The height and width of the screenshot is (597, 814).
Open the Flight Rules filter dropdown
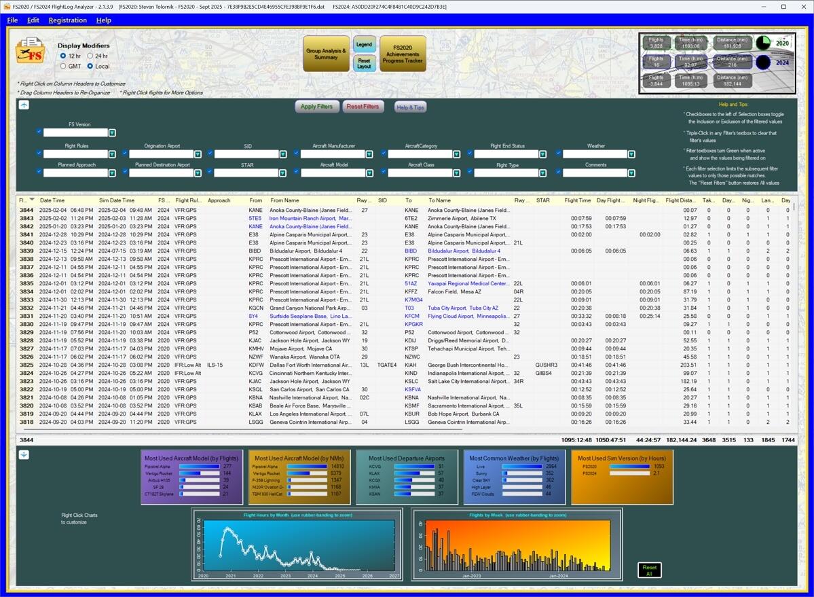(x=112, y=154)
